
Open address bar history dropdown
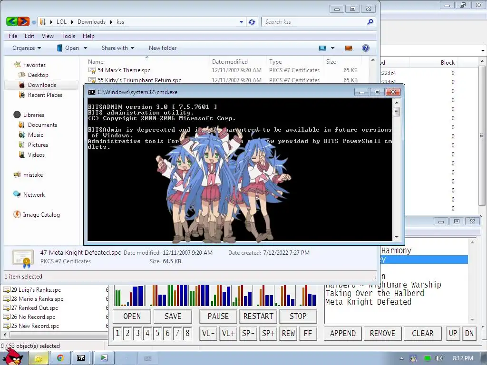point(241,22)
